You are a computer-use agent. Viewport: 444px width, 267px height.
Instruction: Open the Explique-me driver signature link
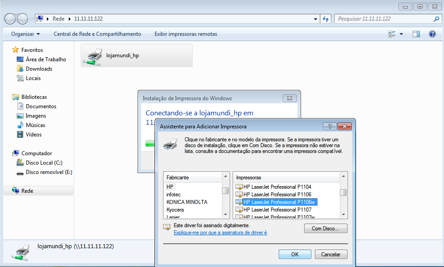pos(220,233)
